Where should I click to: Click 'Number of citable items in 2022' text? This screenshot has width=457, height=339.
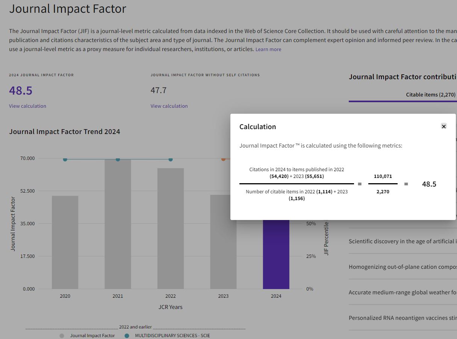[x=280, y=192]
